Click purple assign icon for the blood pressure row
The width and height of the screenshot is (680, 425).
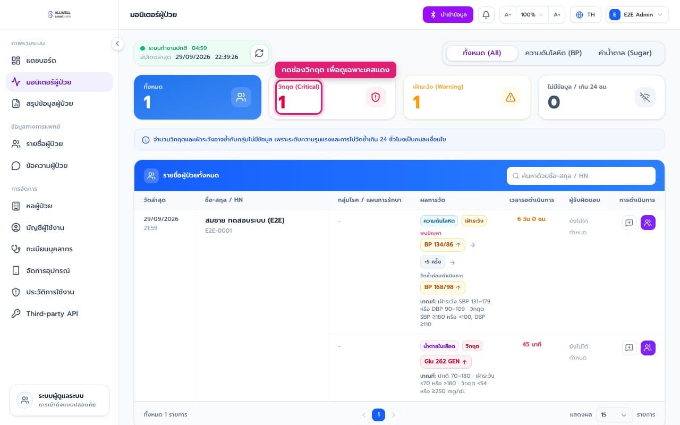coord(648,223)
